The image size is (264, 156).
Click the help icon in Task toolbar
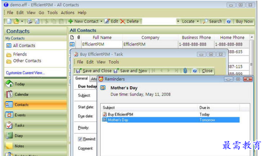point(195,71)
